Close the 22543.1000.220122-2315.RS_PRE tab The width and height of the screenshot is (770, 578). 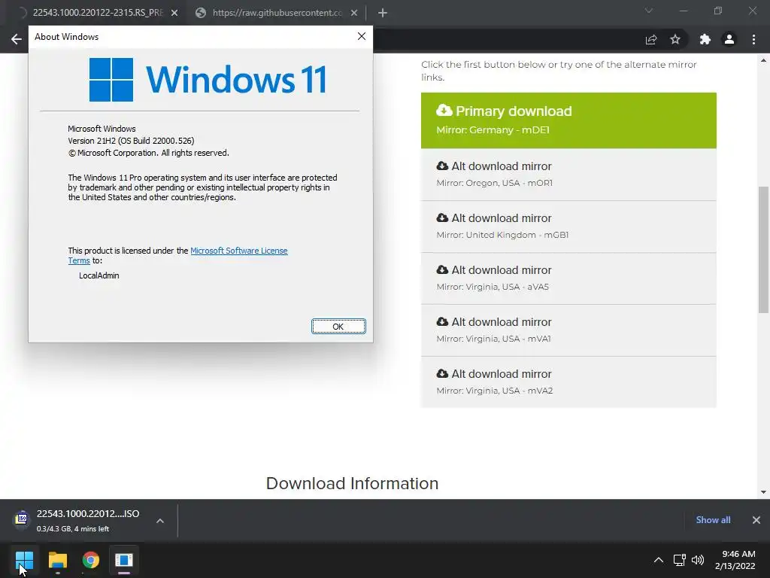174,13
